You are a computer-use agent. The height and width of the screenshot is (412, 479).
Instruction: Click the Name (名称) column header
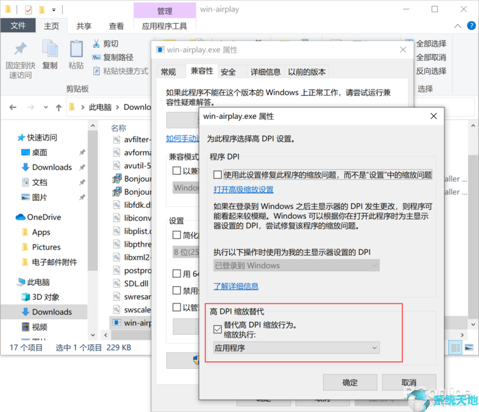point(118,128)
